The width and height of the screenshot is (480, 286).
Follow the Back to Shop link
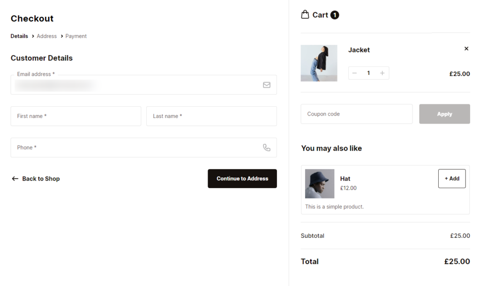pyautogui.click(x=36, y=179)
